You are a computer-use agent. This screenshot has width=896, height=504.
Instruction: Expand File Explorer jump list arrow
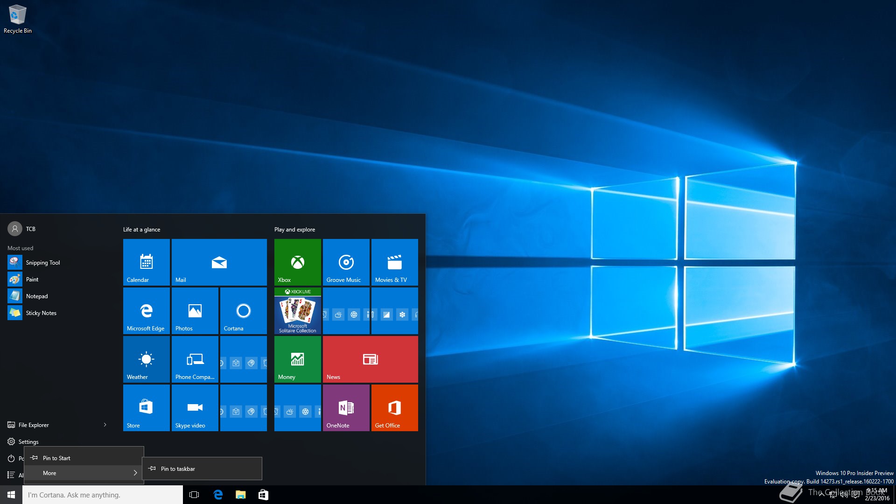tap(105, 425)
